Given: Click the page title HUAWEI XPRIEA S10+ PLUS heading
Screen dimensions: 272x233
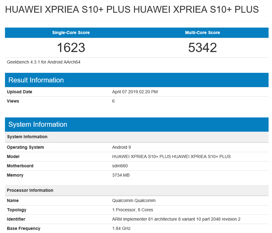Looking at the screenshot, I should click(132, 9).
